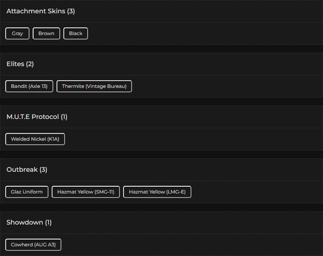Open the Cowherd (AUG A3) tag
The image size is (323, 256).
click(34, 245)
